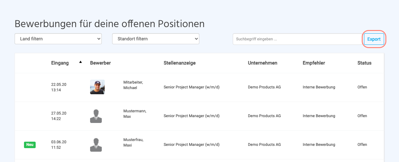
Task: Sort table by Status column header
Action: click(364, 63)
